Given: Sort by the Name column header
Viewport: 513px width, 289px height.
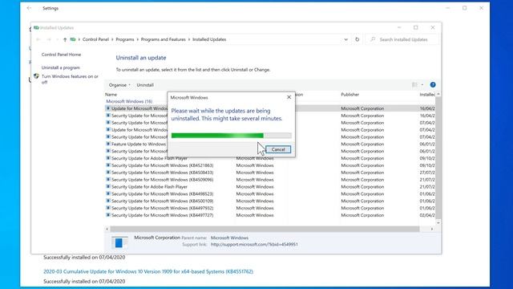Looking at the screenshot, I should click(111, 95).
